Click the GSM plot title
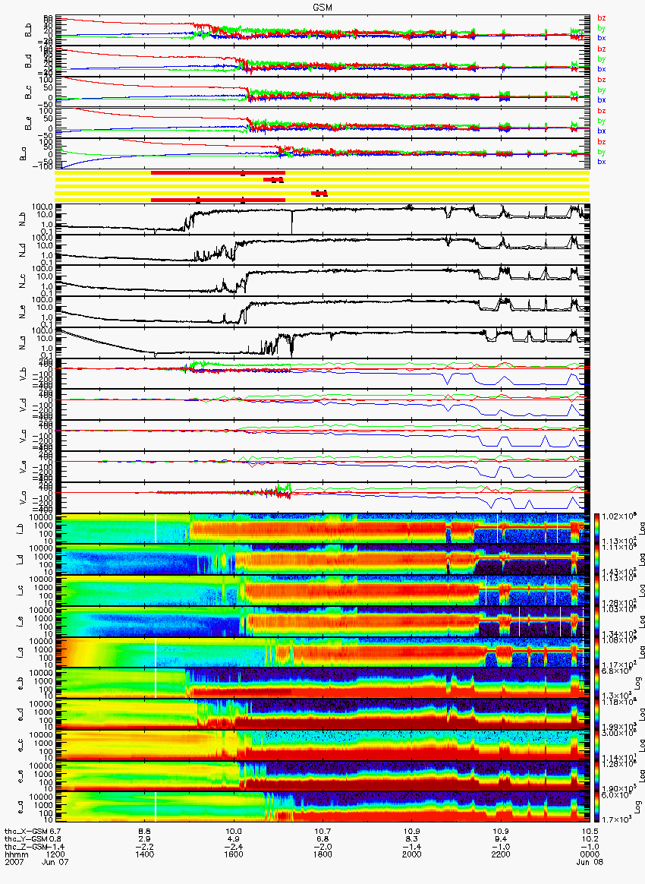This screenshot has width=645, height=884. (x=322, y=7)
